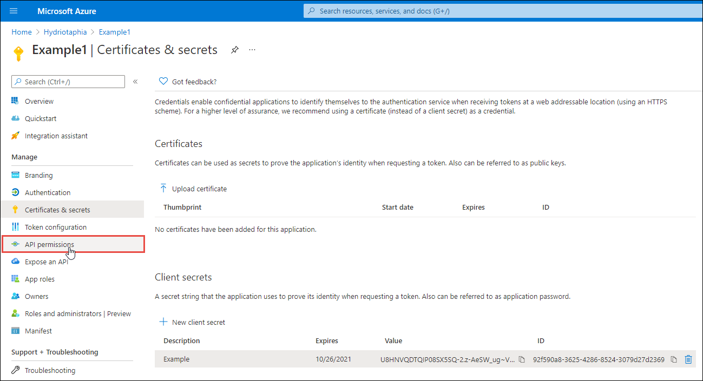Open the more options ellipsis menu
Viewport: 703px width, 381px height.
252,49
